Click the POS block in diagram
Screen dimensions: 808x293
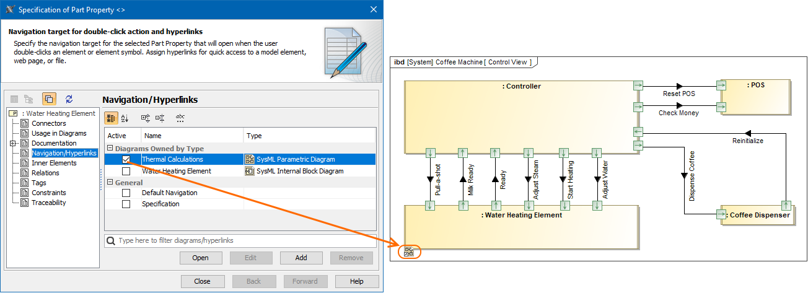pyautogui.click(x=756, y=97)
